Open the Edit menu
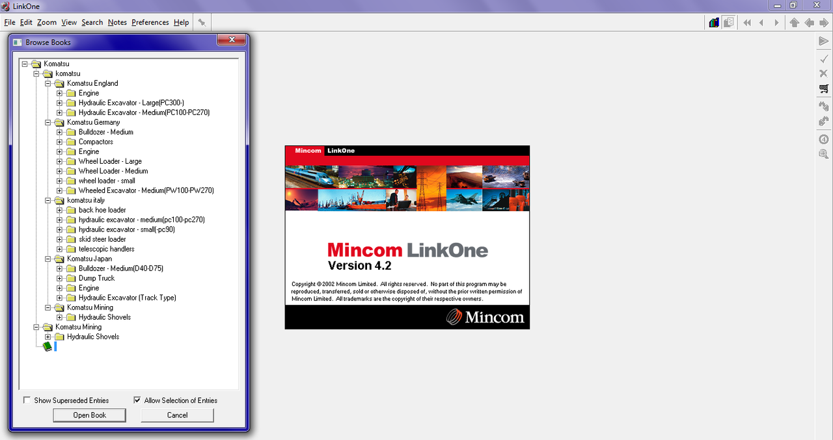Image resolution: width=833 pixels, height=440 pixels. pyautogui.click(x=26, y=22)
